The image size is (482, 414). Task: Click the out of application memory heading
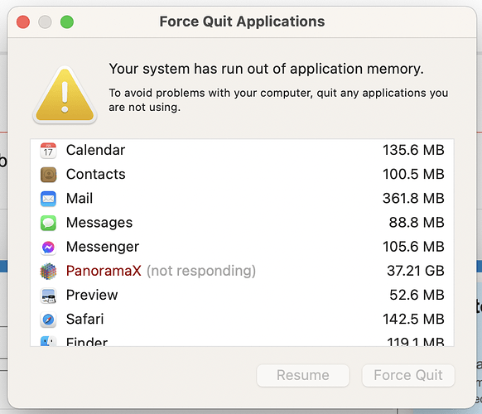pyautogui.click(x=266, y=69)
